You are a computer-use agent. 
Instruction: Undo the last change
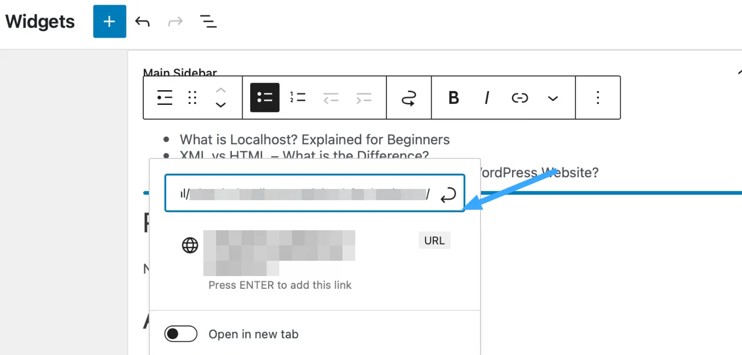142,22
